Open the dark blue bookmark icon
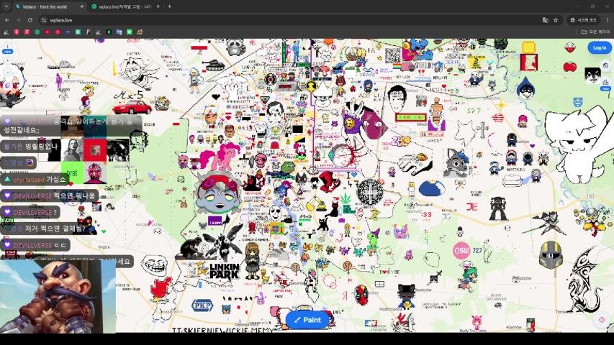Screen dimensions: 614x345 tap(68, 32)
